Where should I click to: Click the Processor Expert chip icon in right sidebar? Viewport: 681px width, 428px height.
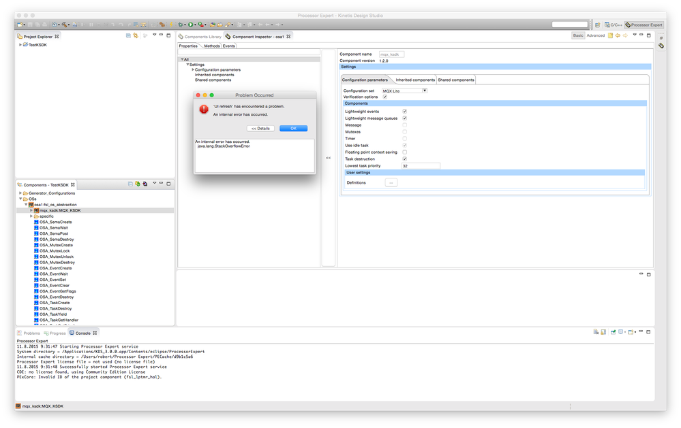point(661,46)
